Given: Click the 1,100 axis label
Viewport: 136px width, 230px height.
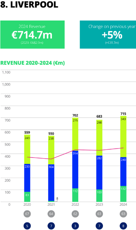Looking at the screenshot, I should click(6, 72).
